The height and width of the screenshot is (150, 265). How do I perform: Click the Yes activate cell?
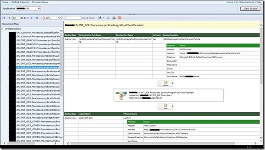point(154,39)
